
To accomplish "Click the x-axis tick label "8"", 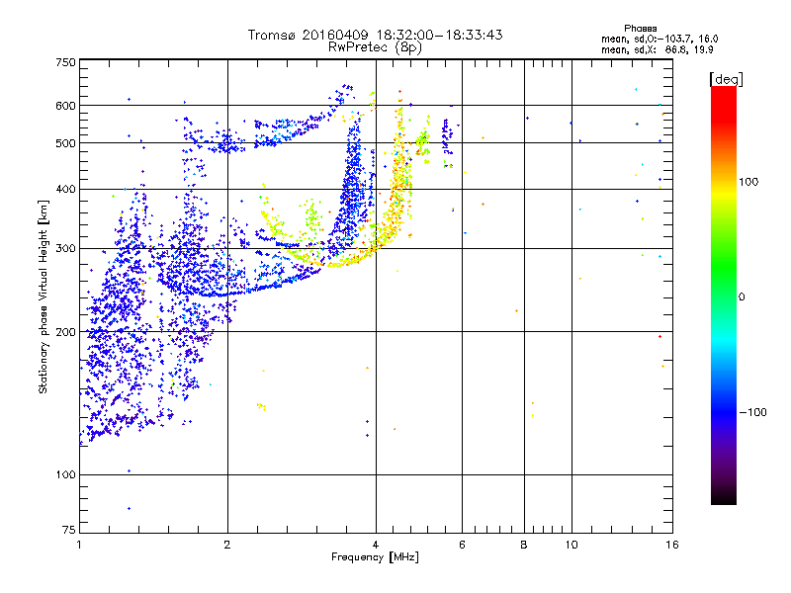I will (x=524, y=545).
